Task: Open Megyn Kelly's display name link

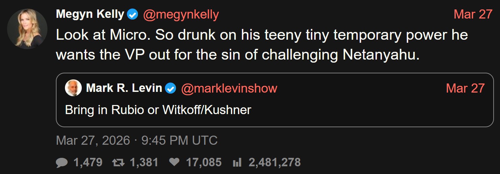Action: pyautogui.click(x=90, y=14)
